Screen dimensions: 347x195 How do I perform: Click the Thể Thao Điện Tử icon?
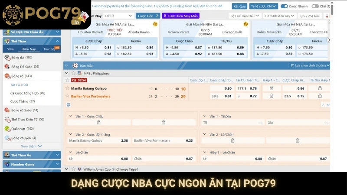click(7, 120)
